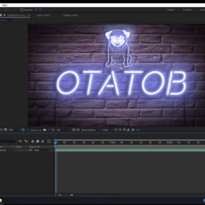
Task: Switch to the Footage (none) tab
Action: tap(71, 15)
